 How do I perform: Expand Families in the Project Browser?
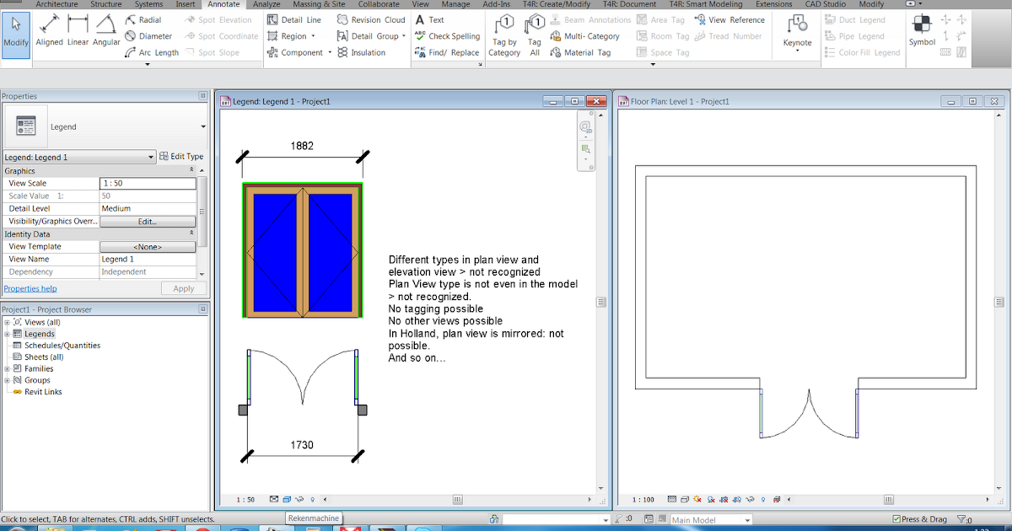pos(7,368)
